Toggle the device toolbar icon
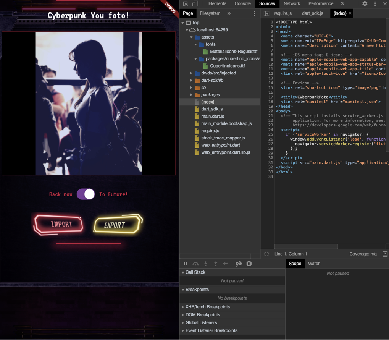 [x=195, y=4]
